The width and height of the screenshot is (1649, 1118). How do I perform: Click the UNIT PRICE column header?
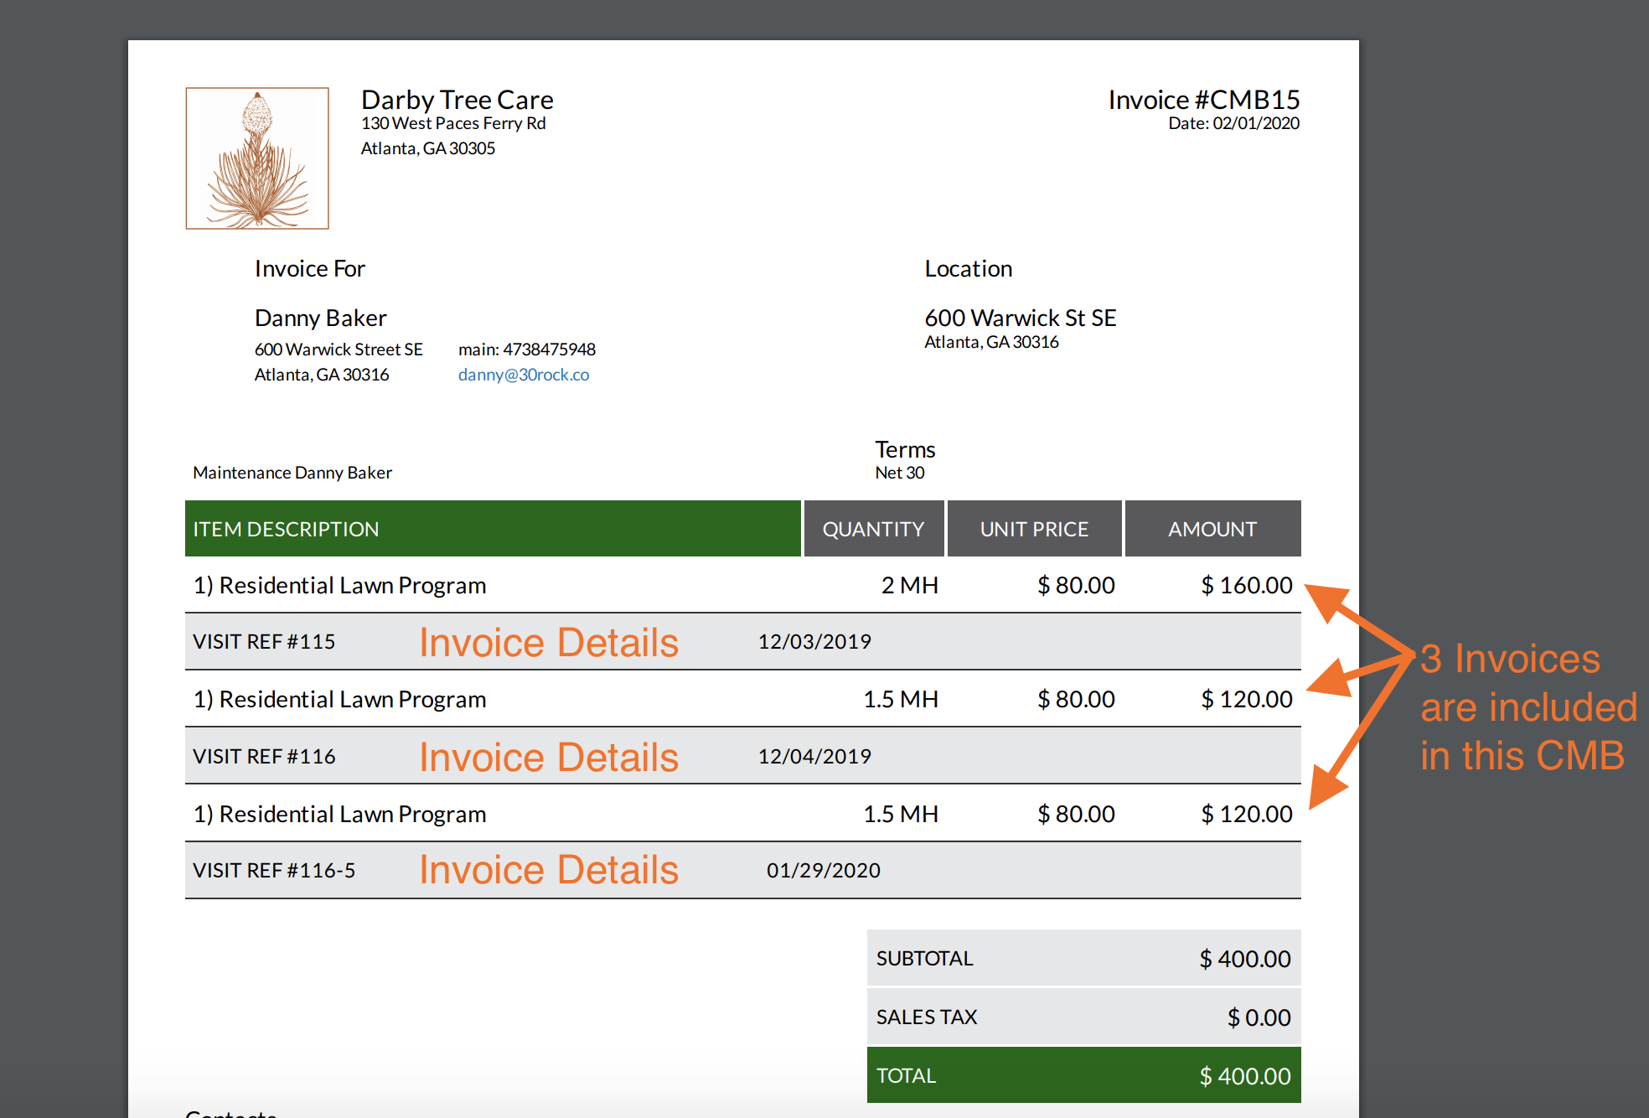pyautogui.click(x=1034, y=529)
